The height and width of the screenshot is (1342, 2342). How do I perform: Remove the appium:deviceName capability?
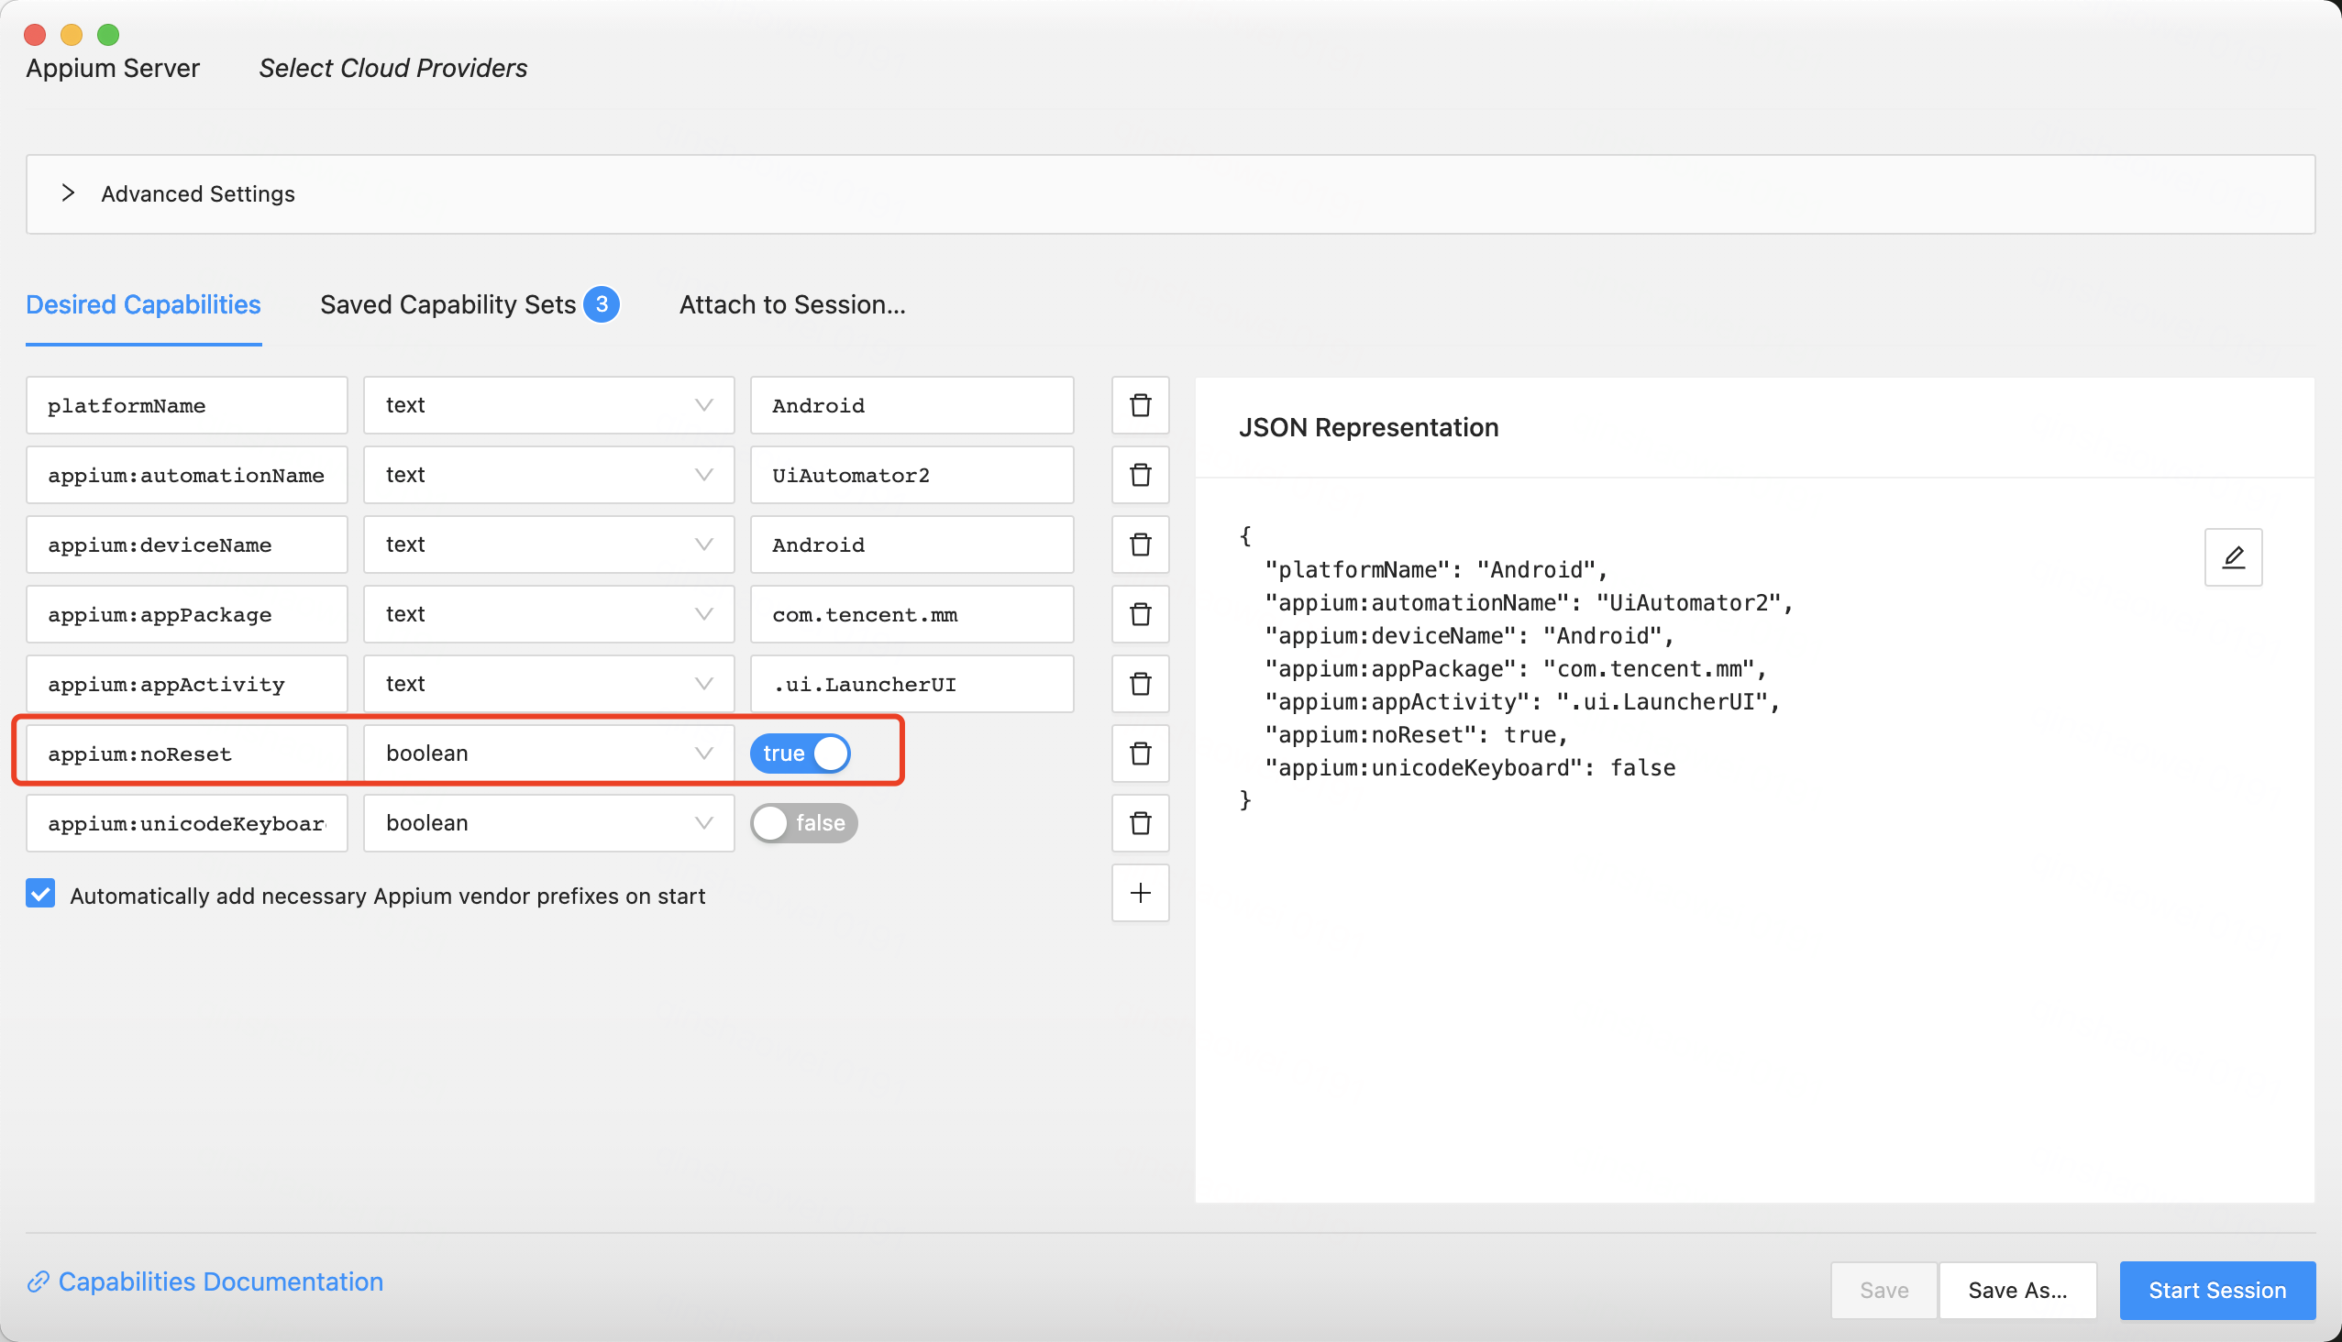click(x=1140, y=544)
